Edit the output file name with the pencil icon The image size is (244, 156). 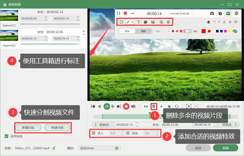[x=54, y=148]
